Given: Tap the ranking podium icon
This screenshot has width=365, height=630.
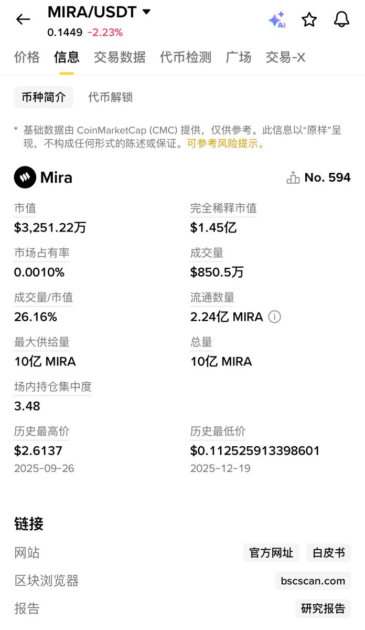Looking at the screenshot, I should pyautogui.click(x=293, y=178).
